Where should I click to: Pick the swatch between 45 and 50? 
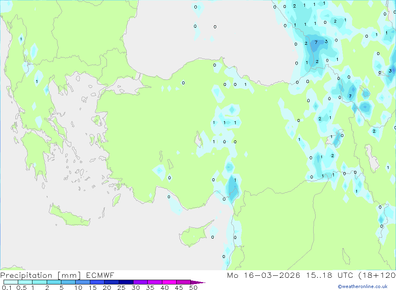[x=183, y=282]
